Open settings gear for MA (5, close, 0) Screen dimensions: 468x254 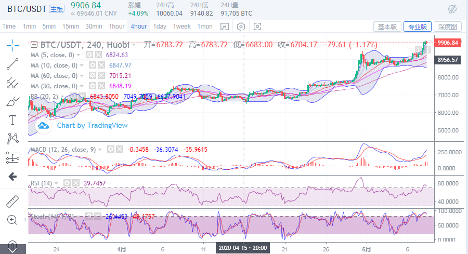(x=89, y=55)
